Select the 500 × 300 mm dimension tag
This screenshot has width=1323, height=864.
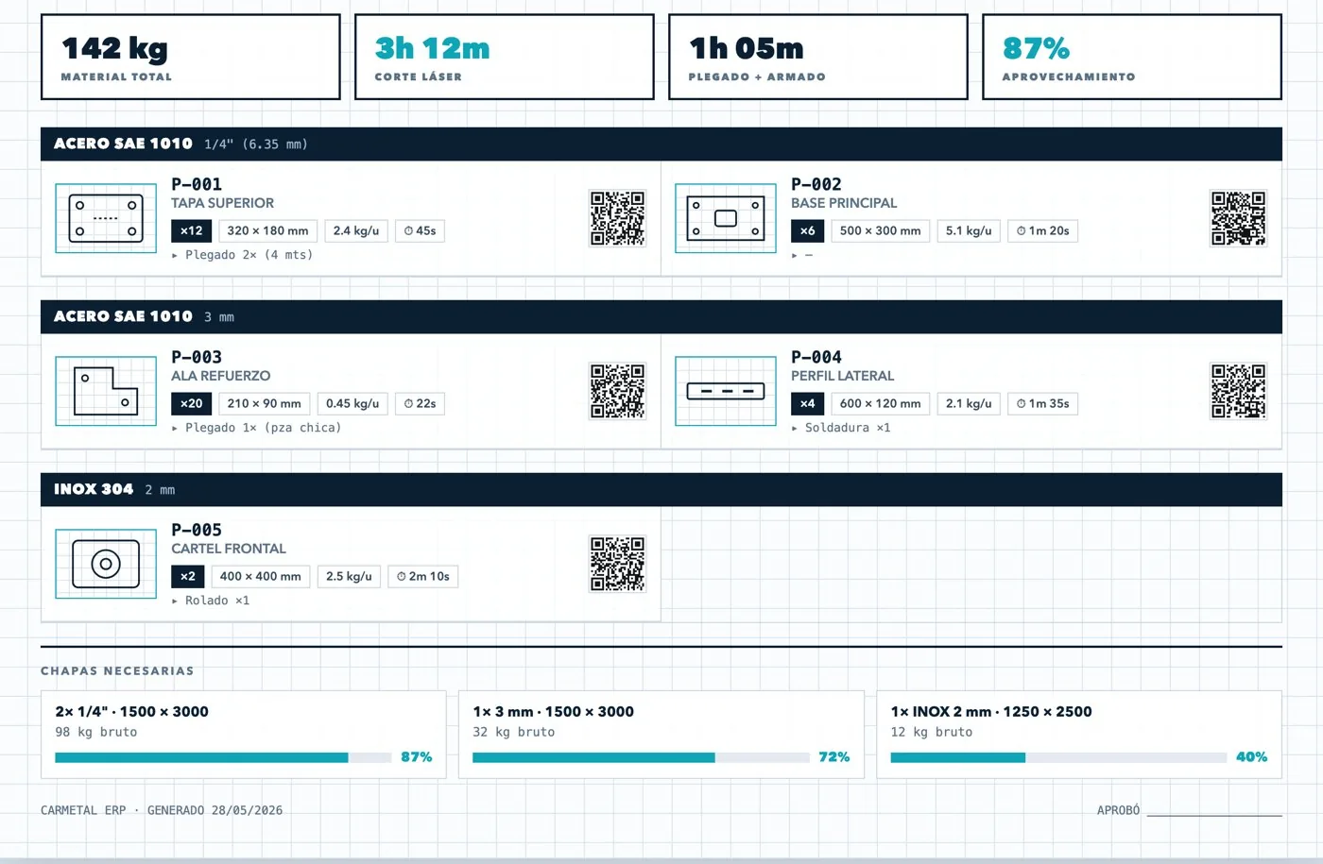point(880,231)
